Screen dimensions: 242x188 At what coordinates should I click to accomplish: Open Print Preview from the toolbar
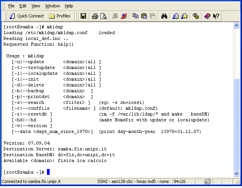[103, 16]
